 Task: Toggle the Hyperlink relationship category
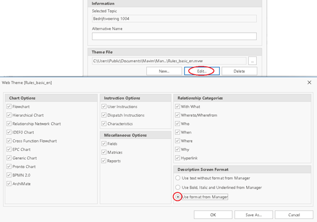[178, 158]
